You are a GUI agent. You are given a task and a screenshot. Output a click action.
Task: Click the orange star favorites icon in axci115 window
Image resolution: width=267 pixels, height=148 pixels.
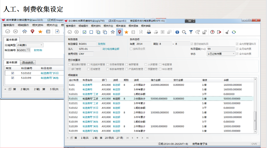click(x=40, y=31)
